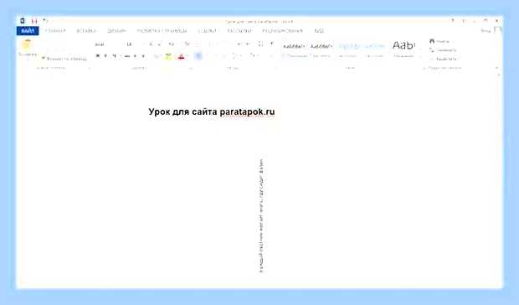Click the vertical rotated text in document
This screenshot has width=519, height=305.
tap(261, 216)
